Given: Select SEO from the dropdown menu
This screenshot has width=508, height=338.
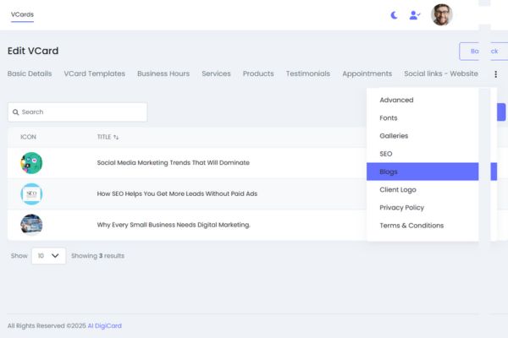Looking at the screenshot, I should [422, 154].
